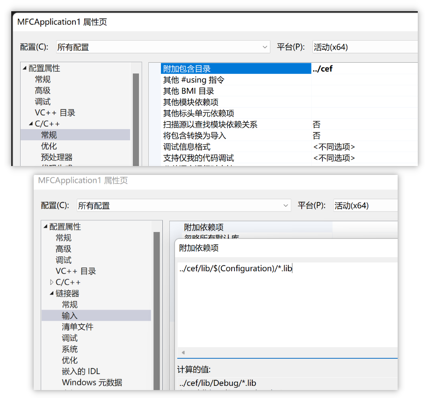Select VC++ 目录 in the top tree
The width and height of the screenshot is (429, 398).
[55, 113]
